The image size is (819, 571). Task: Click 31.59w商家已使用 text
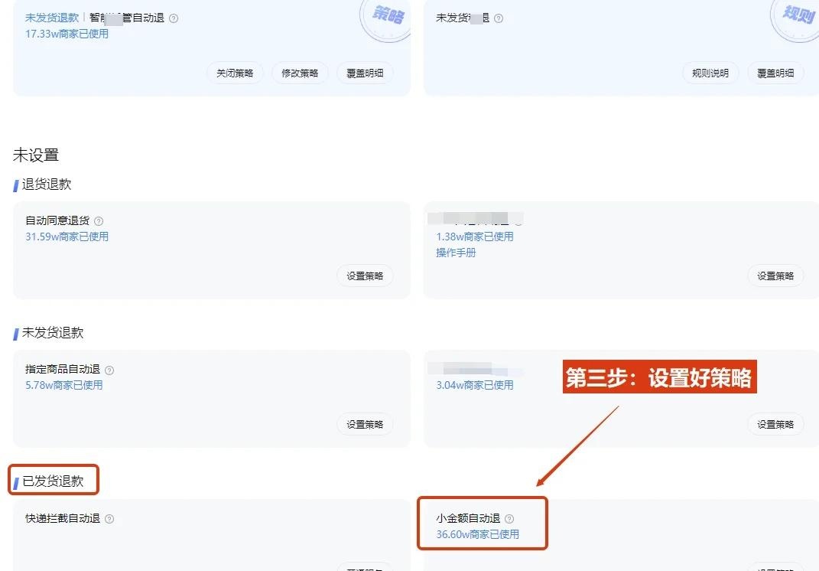pos(67,237)
